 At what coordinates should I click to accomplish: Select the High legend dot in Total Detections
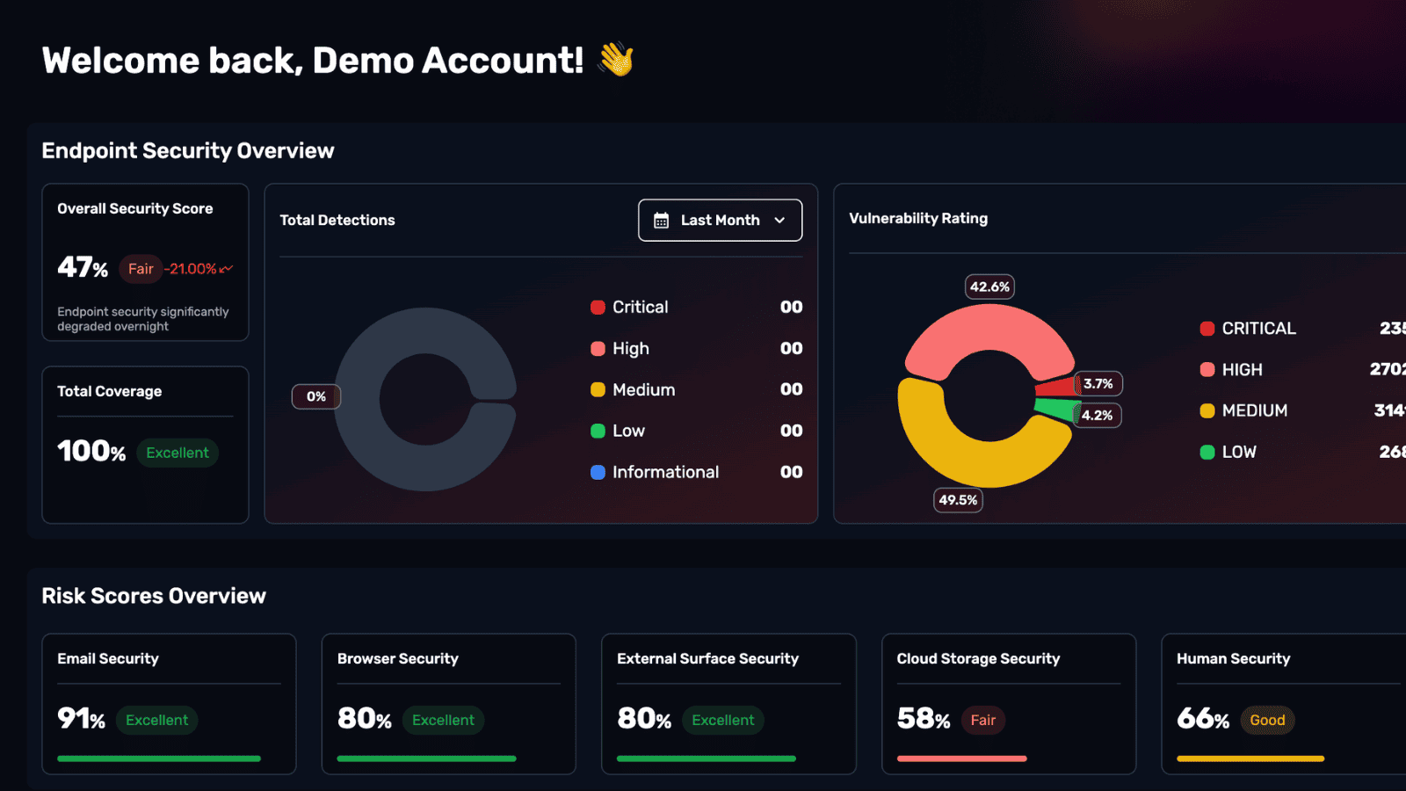tap(598, 349)
